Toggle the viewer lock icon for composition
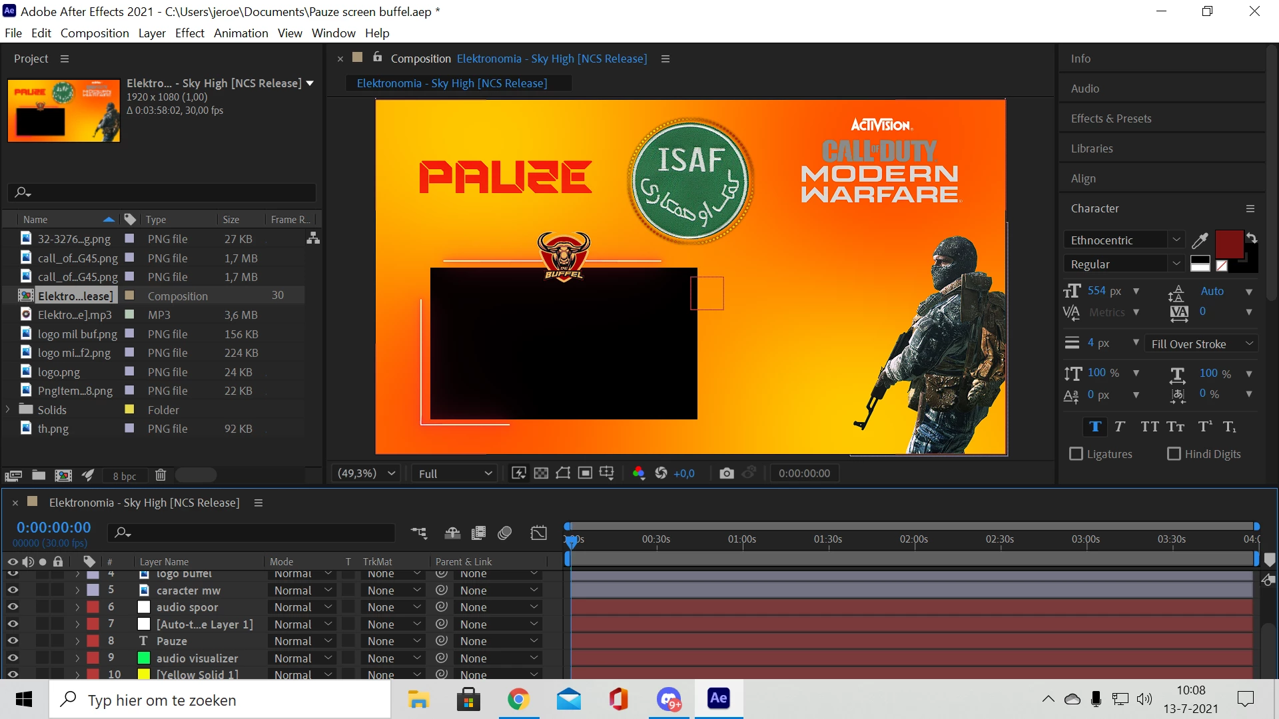 click(x=378, y=57)
